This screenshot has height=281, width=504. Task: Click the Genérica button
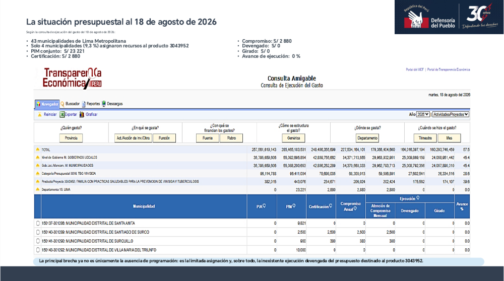[293, 138]
